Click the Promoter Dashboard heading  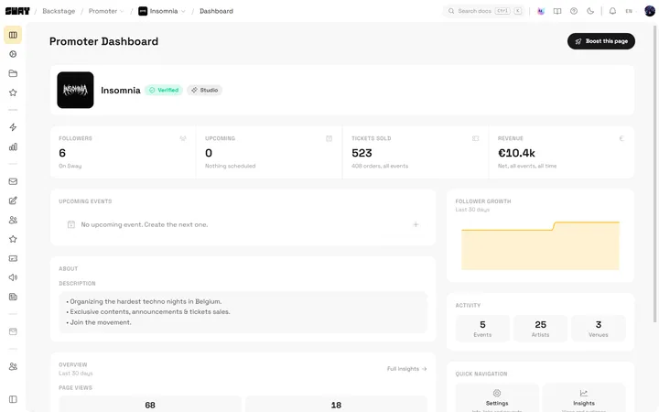[103, 41]
